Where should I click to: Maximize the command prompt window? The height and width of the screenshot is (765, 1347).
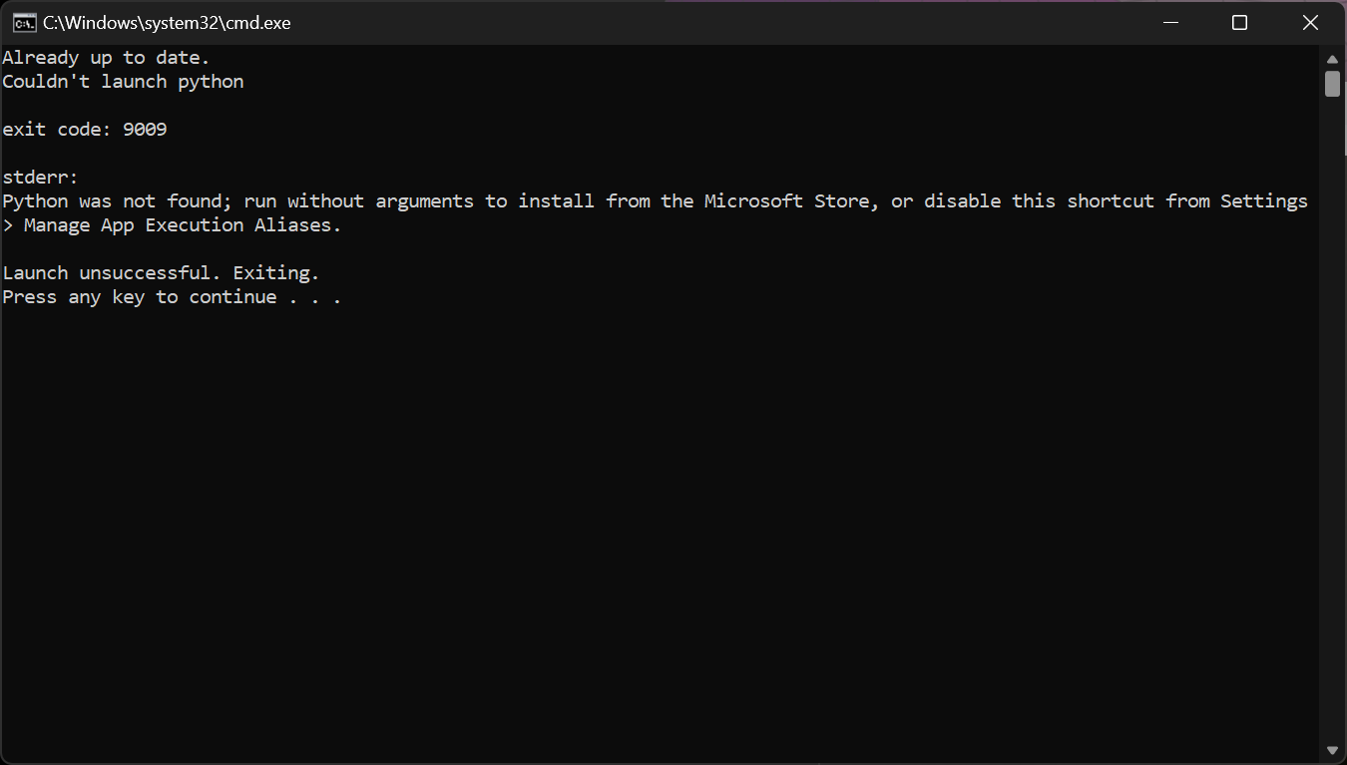coord(1239,22)
